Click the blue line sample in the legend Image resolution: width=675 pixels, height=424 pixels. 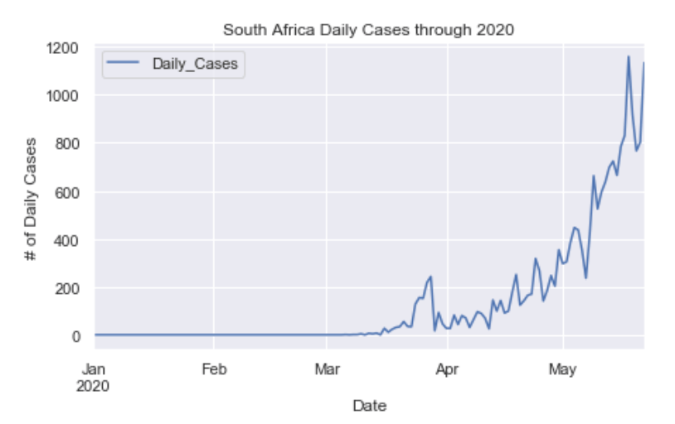click(124, 65)
